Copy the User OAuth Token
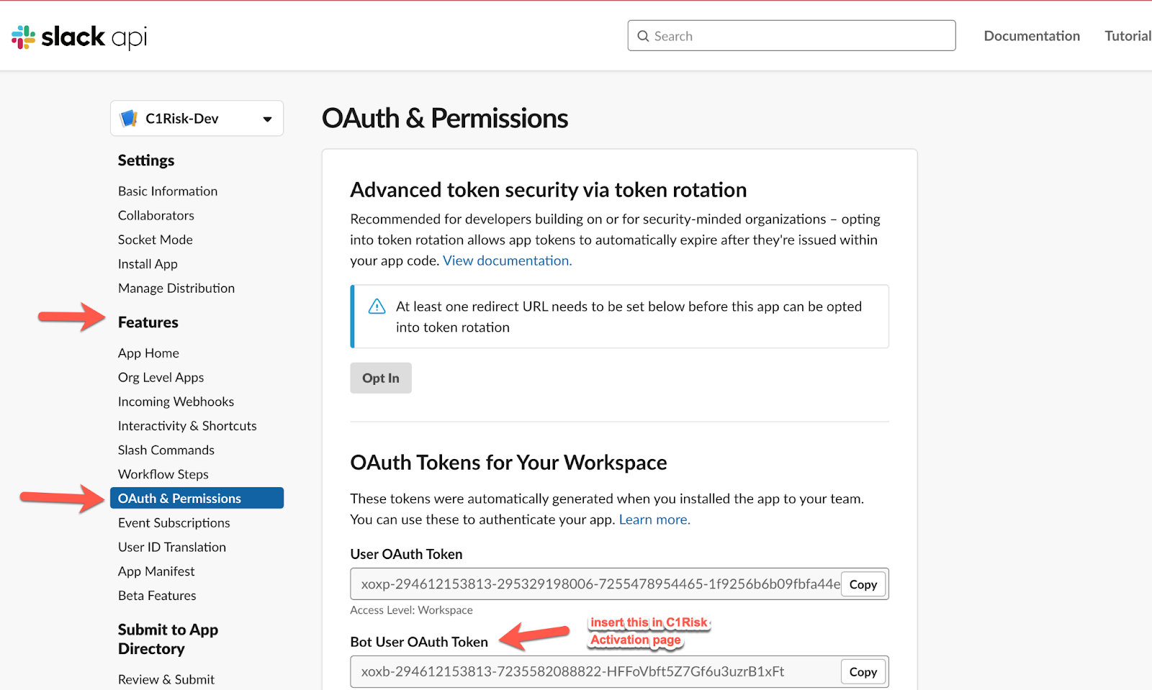 coord(863,584)
